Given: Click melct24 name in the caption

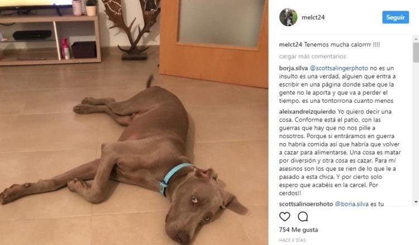Looking at the screenshot, I should coord(291,45).
